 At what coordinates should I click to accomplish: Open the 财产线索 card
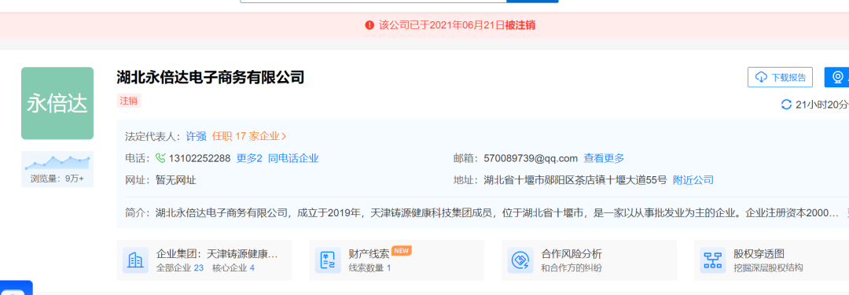pyautogui.click(x=396, y=260)
